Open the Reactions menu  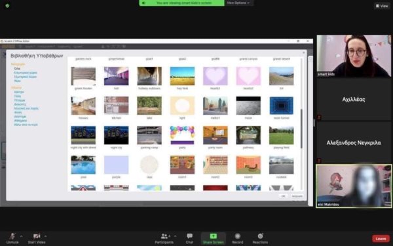pos(260,236)
